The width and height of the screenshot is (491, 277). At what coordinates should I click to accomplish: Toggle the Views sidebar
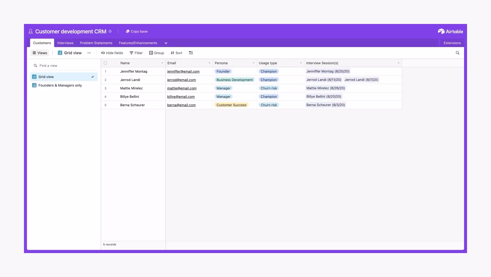point(40,53)
